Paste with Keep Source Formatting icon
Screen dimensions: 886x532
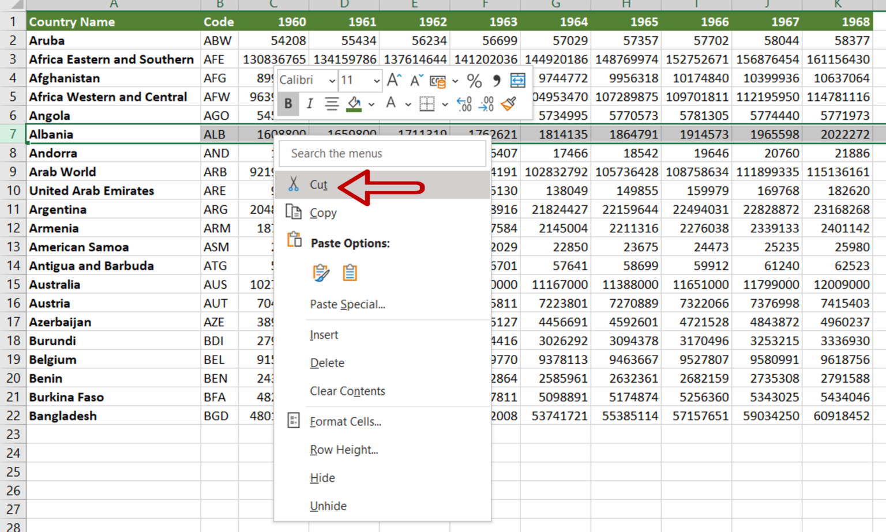pyautogui.click(x=321, y=273)
